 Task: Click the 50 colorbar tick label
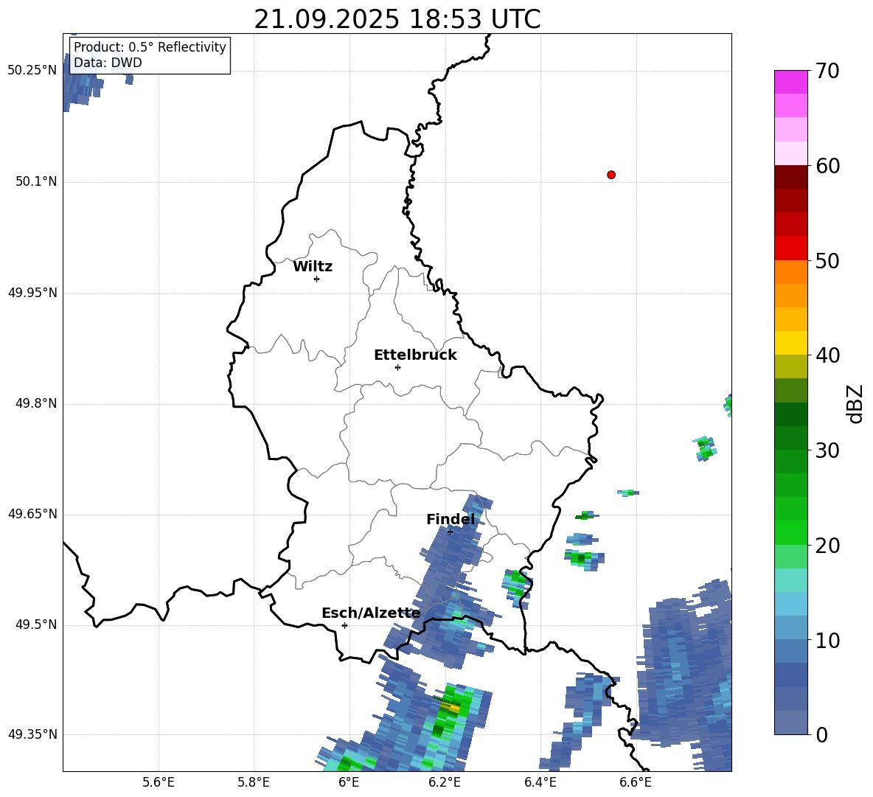click(827, 261)
